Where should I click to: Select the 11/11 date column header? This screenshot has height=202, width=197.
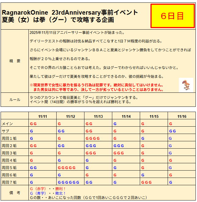[x=43, y=117]
